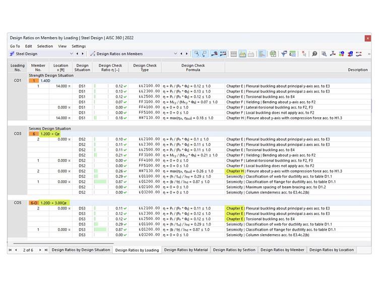Click the dark magnifier search icon
This screenshot has height=287, width=383.
[314, 54]
